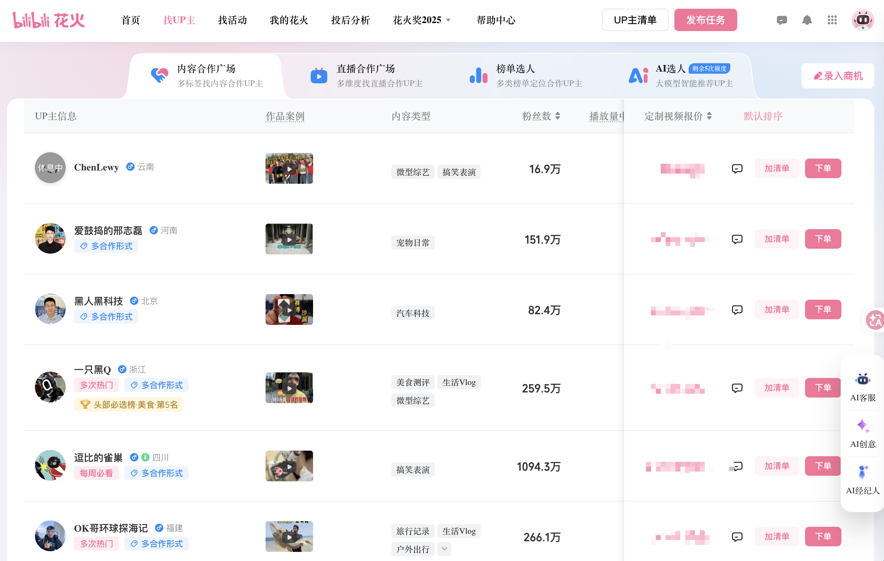This screenshot has width=884, height=561.
Task: Click 黑人黑科技's avatar
Action: pyautogui.click(x=50, y=308)
